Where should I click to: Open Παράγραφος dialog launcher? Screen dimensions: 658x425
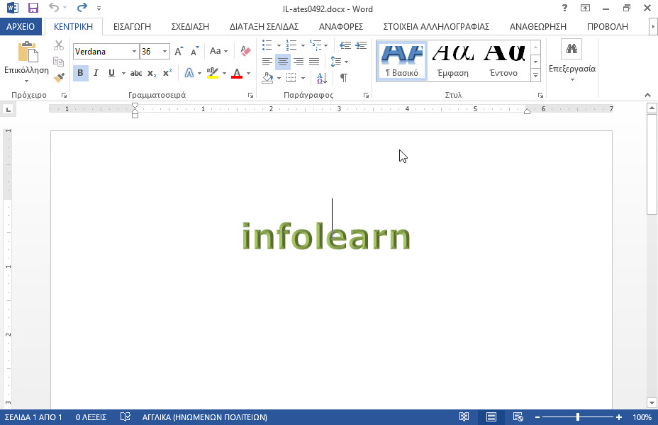(x=366, y=96)
